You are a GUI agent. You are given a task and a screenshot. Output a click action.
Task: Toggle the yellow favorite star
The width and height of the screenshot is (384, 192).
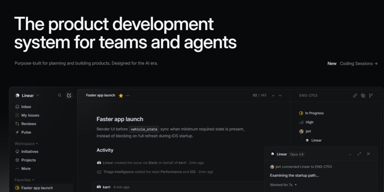121,96
